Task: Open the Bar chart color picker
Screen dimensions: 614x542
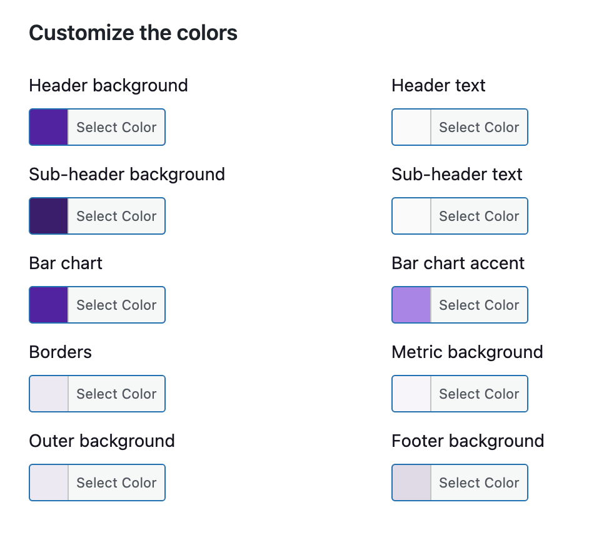Action: [x=116, y=305]
